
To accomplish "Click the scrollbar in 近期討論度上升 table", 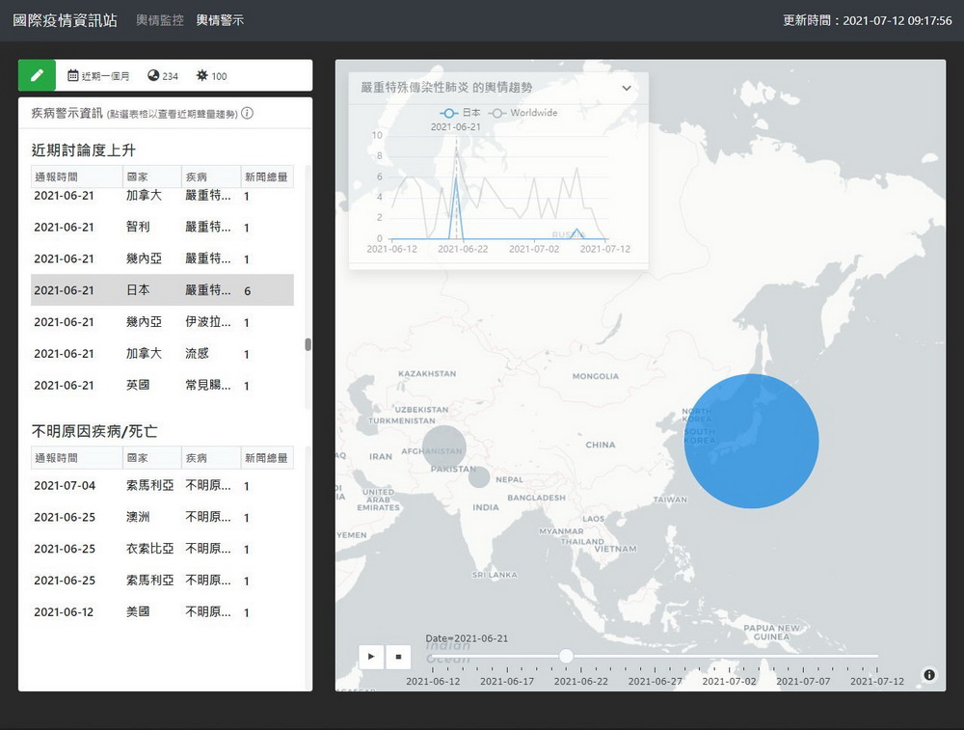I will (x=308, y=344).
